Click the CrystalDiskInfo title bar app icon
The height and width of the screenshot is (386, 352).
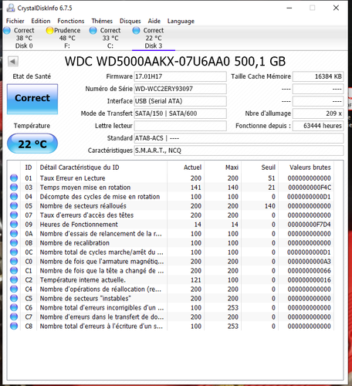click(x=11, y=8)
